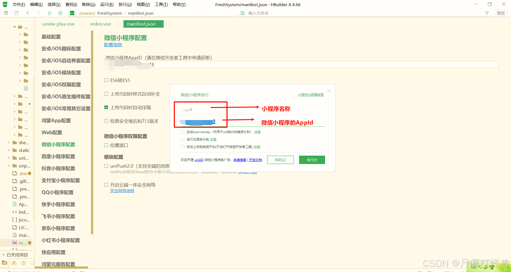Enable the uniPush2.0 module checkbox
511x272 pixels.
pos(106,166)
